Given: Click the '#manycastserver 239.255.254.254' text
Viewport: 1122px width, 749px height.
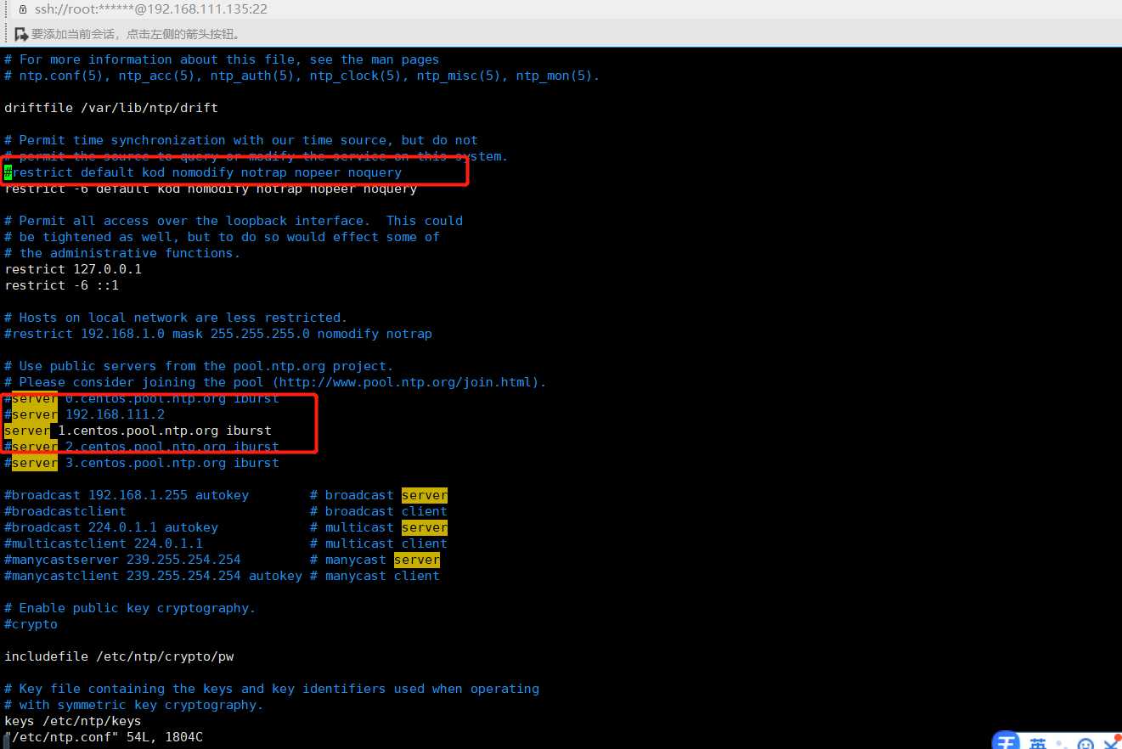Looking at the screenshot, I should point(122,560).
